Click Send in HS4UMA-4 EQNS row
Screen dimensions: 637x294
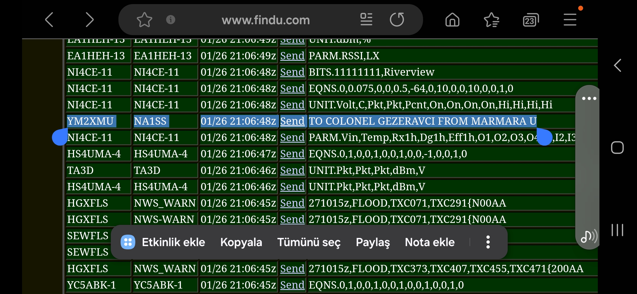292,154
